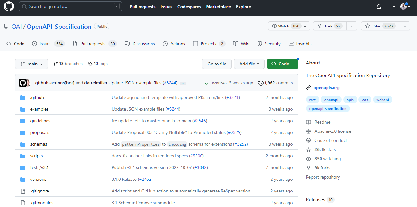This screenshot has width=417, height=207.
Task: Open darrelmiller author link
Action: (x=96, y=83)
